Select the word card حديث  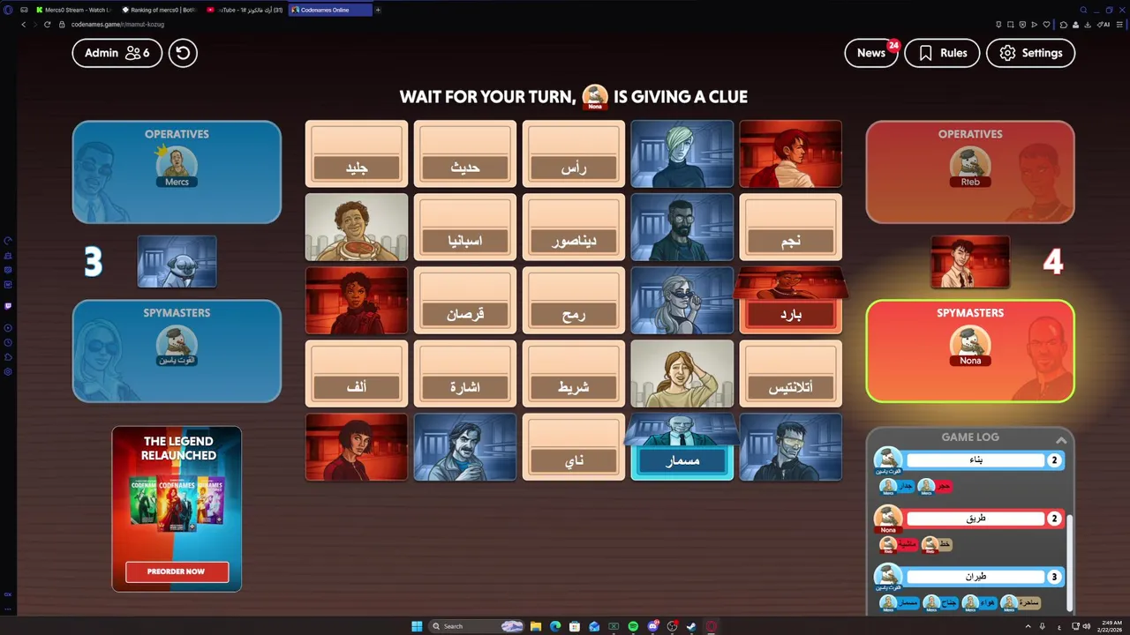(x=465, y=154)
